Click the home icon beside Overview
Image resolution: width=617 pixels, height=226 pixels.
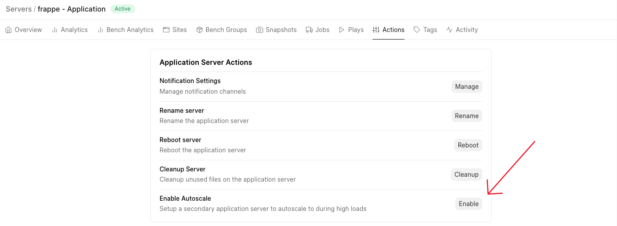pyautogui.click(x=8, y=30)
